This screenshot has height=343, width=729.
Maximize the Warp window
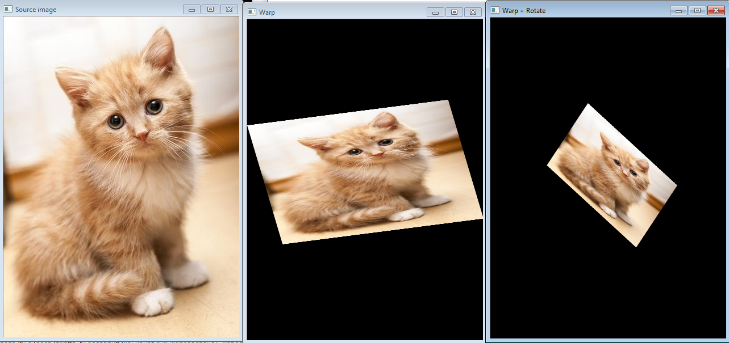[x=454, y=12]
